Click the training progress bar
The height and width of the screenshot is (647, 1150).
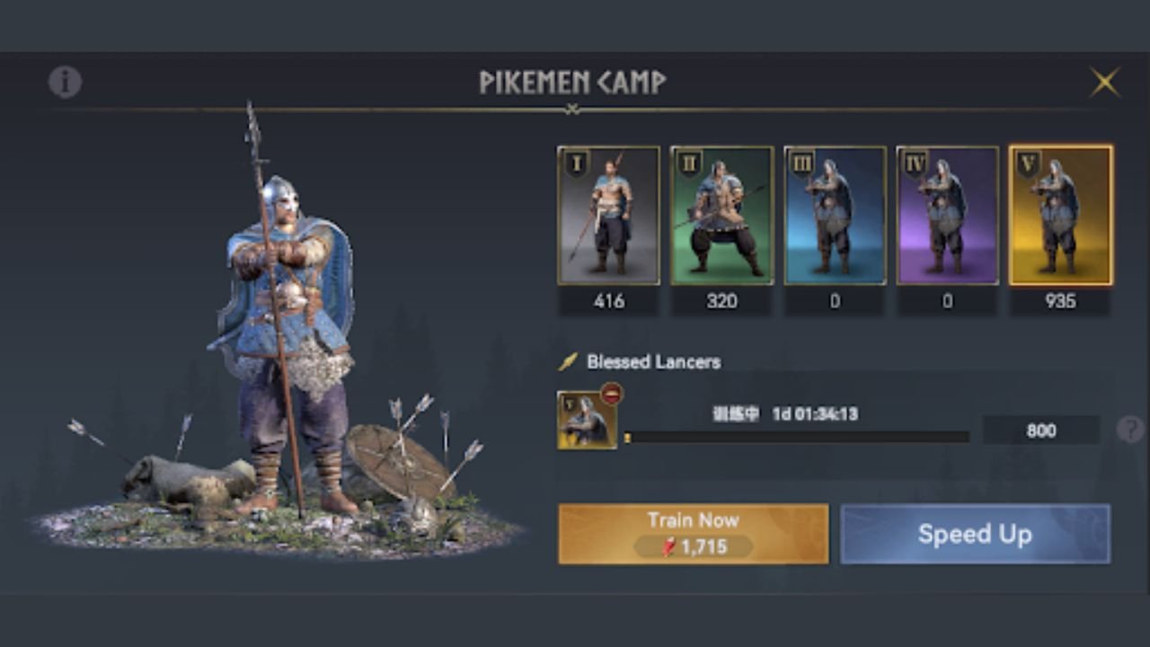click(x=797, y=438)
